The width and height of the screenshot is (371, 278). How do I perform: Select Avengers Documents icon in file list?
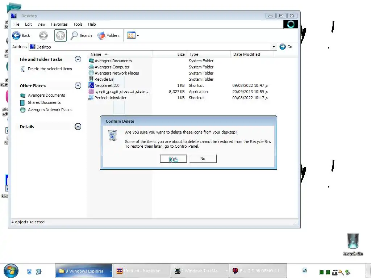[91, 61]
